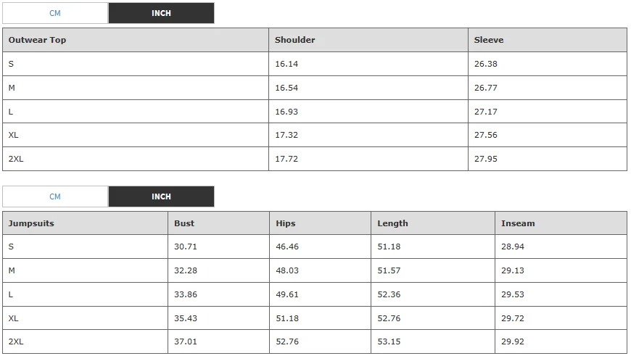The height and width of the screenshot is (356, 631).
Task: Select INCH tab above Jumpsuits table
Action: [161, 196]
